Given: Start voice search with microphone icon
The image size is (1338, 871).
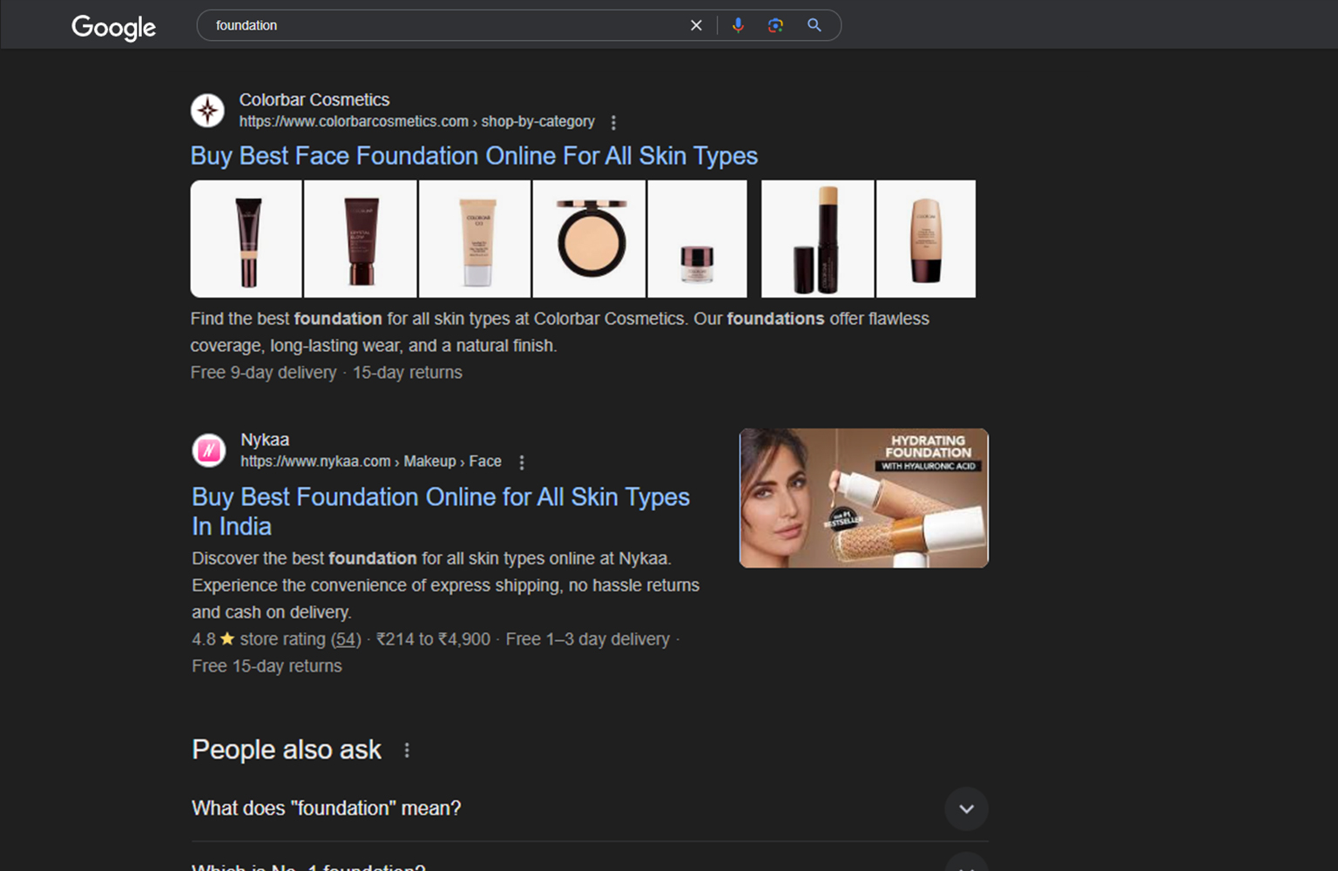Looking at the screenshot, I should point(738,25).
